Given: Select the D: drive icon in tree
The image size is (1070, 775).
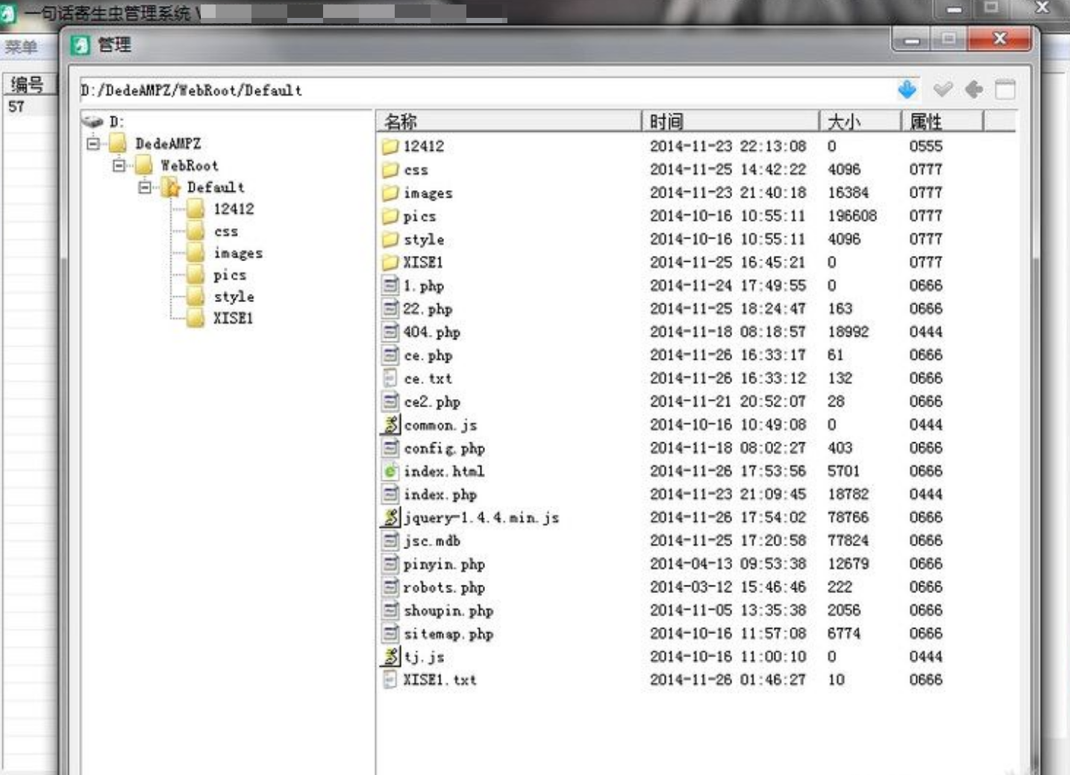Looking at the screenshot, I should click(x=92, y=121).
